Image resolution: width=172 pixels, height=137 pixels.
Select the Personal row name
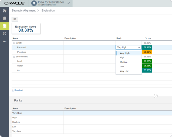click(22, 48)
